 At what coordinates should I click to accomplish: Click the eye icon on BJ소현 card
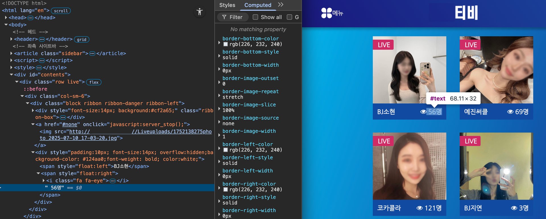(423, 112)
